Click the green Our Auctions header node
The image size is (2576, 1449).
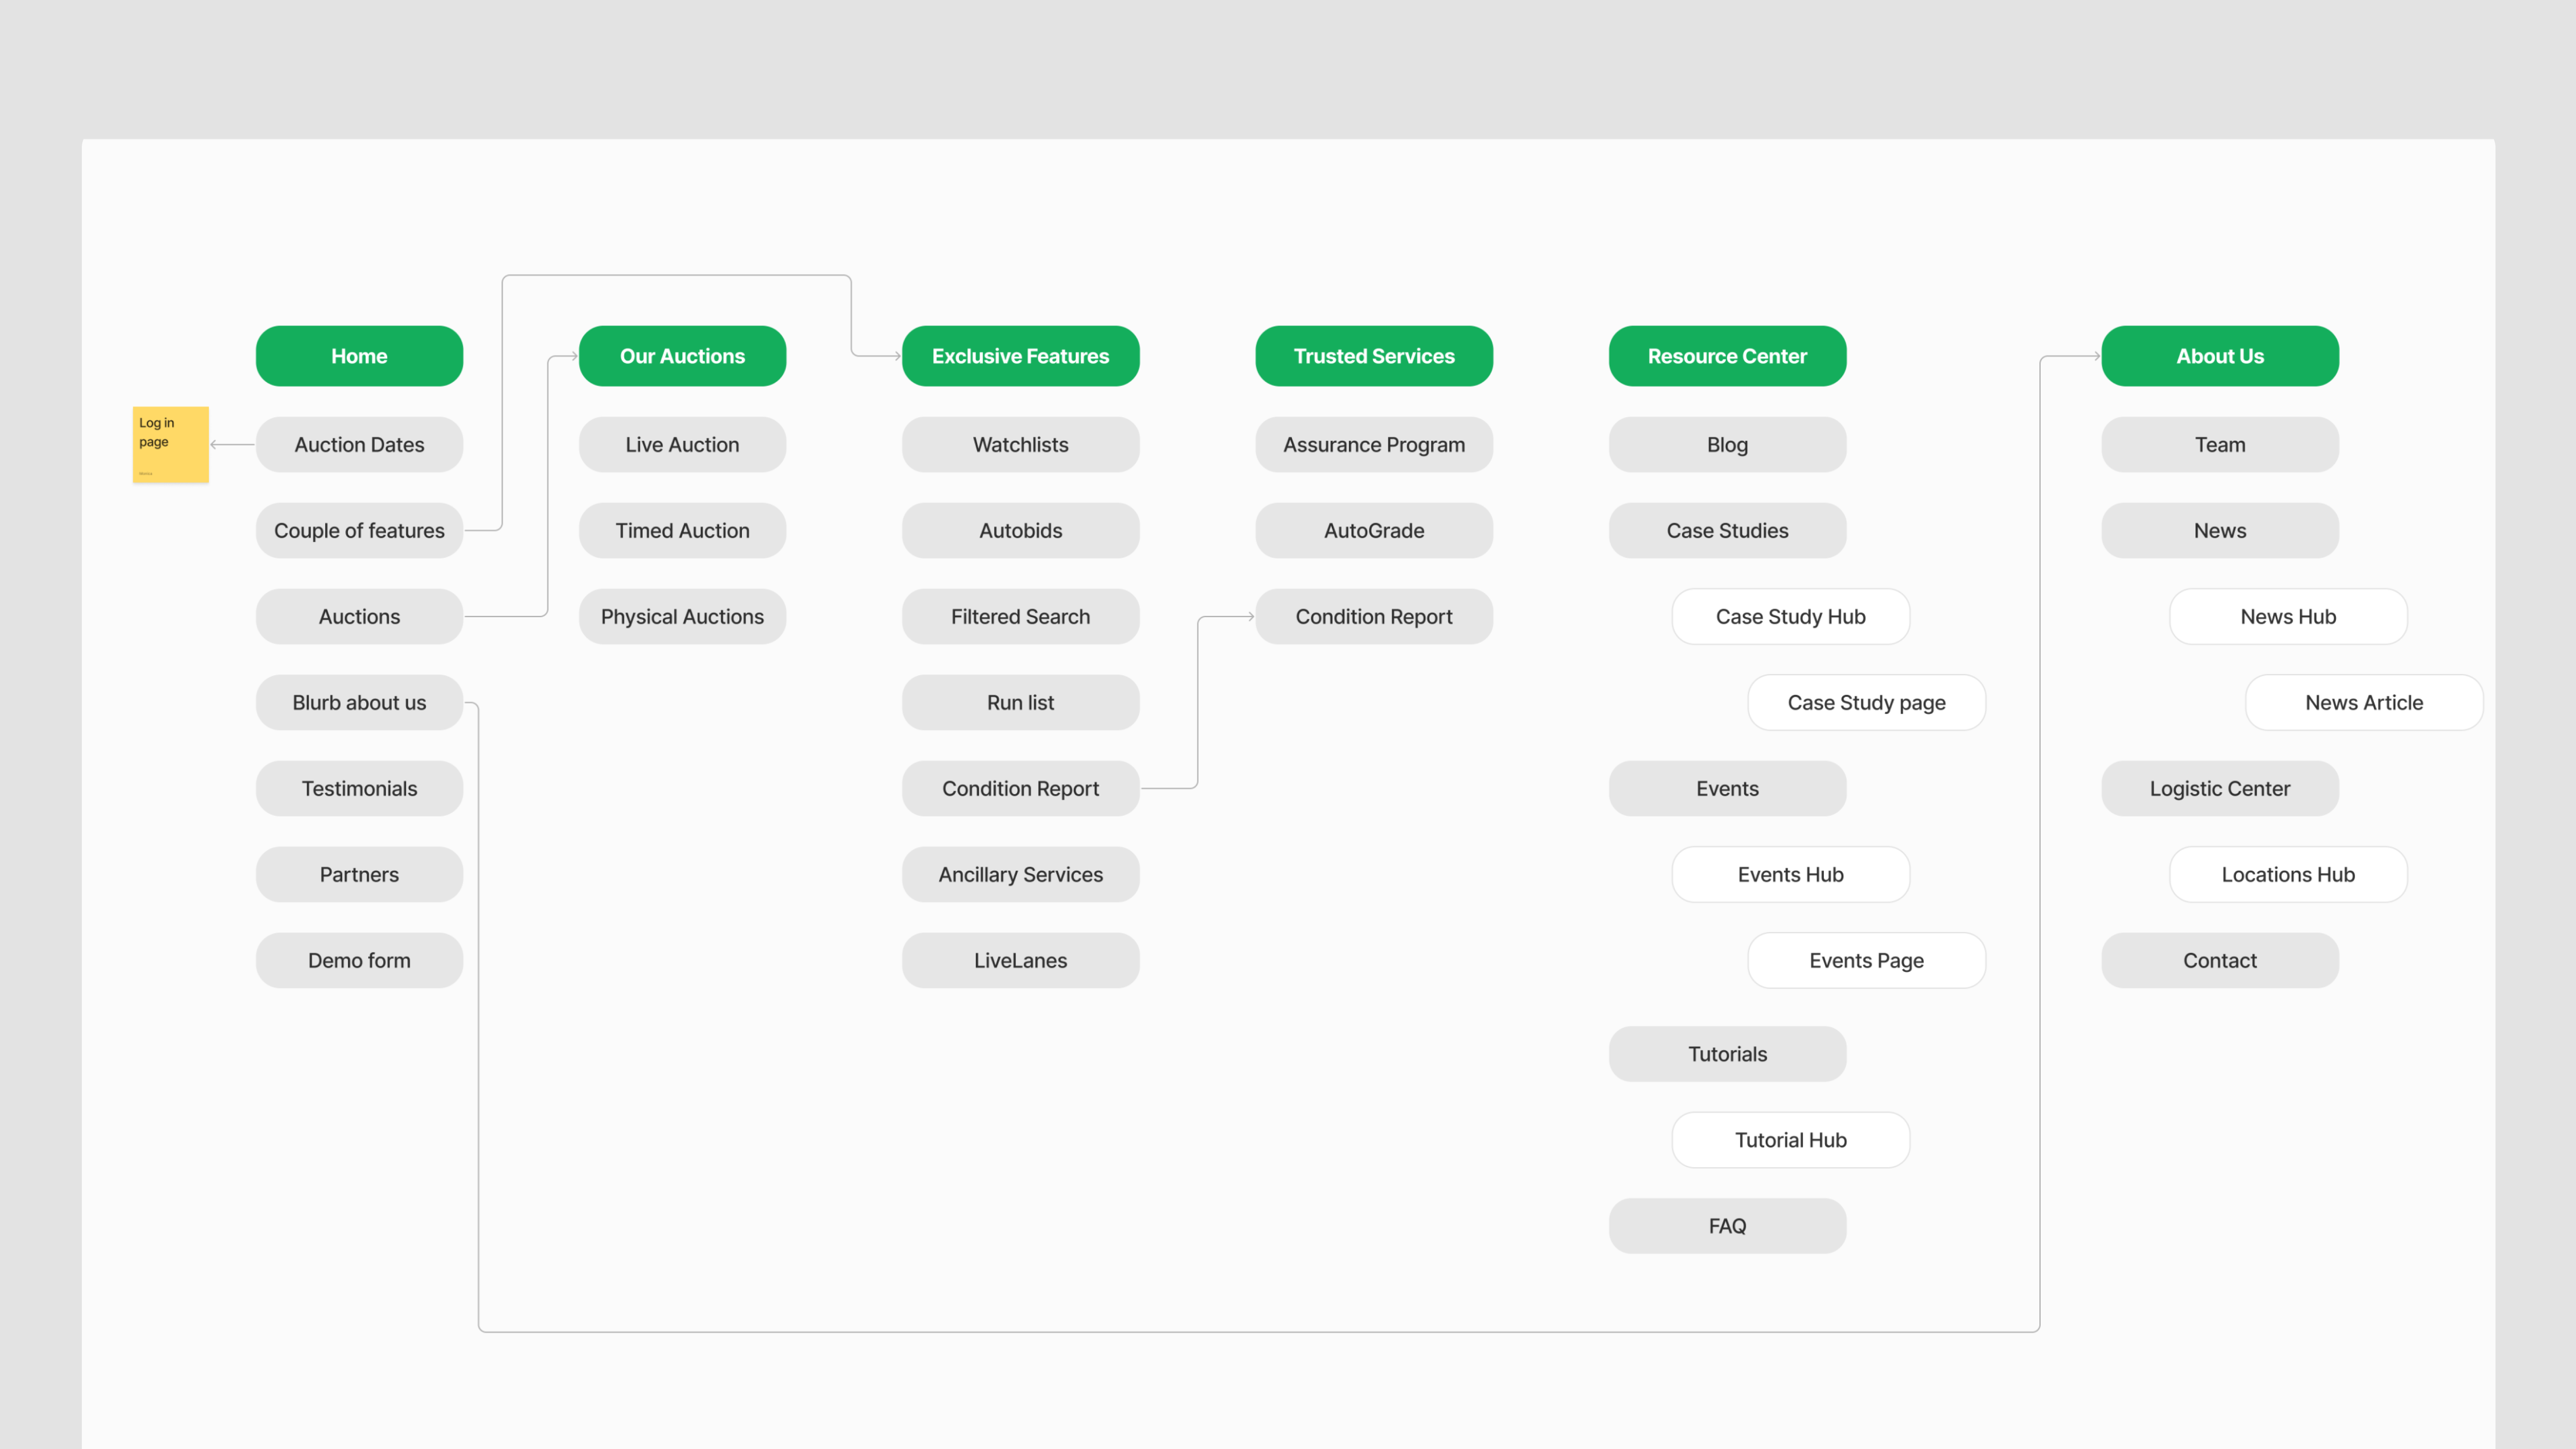tap(682, 356)
